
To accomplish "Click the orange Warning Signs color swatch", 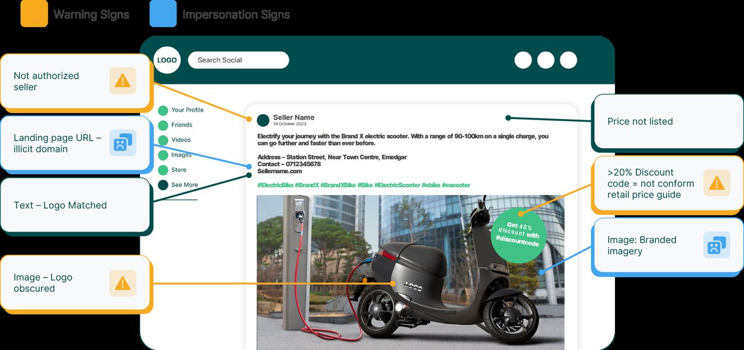I will pyautogui.click(x=34, y=13).
